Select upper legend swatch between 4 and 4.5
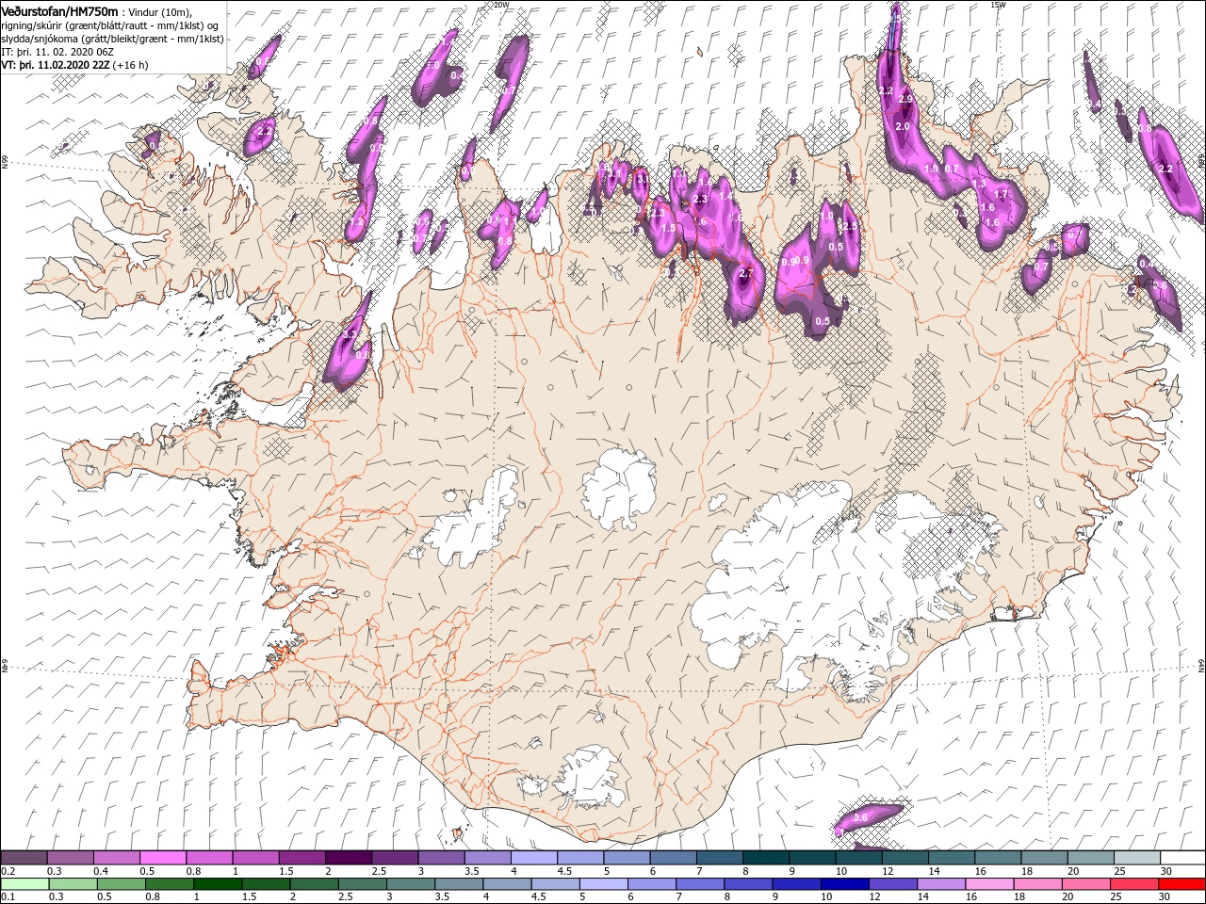The image size is (1206, 904). pos(533,857)
